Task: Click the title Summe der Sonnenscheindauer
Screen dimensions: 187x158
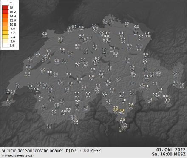Action: [x=33, y=150]
